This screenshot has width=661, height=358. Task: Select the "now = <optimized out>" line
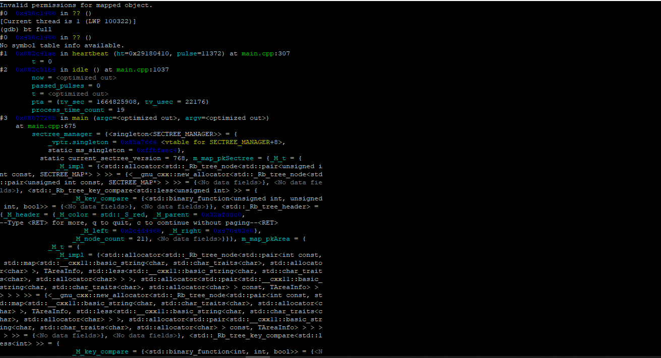(74, 78)
